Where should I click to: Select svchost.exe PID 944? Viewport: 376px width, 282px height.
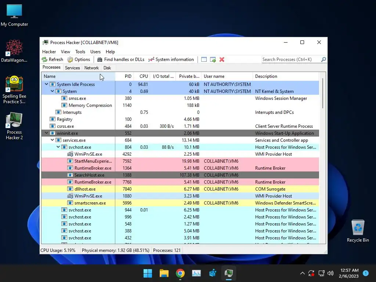[180, 210]
